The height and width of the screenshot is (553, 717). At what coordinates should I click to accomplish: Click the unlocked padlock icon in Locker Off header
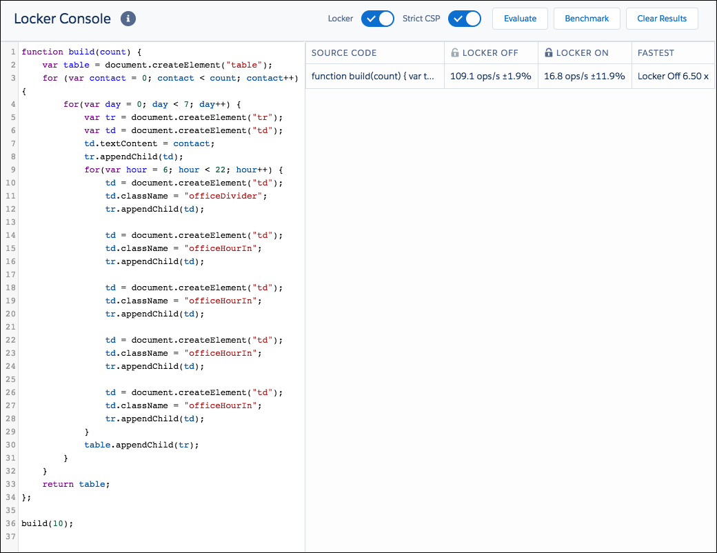(x=454, y=52)
